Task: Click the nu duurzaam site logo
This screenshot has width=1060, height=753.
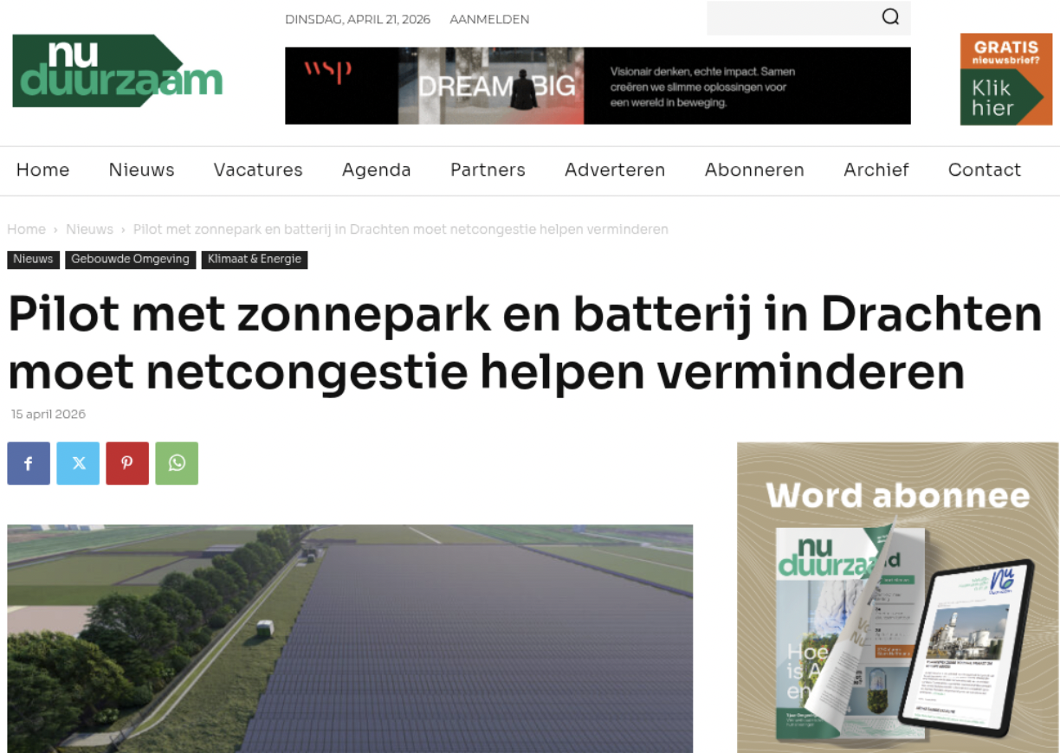Action: click(117, 71)
